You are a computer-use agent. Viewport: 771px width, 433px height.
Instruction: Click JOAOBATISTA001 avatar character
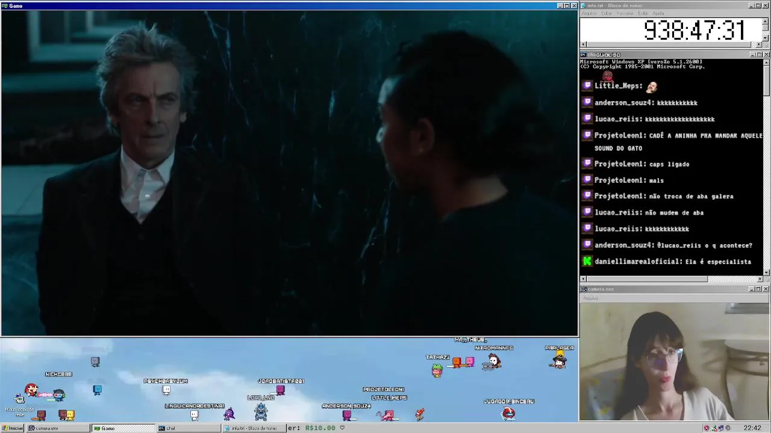[x=280, y=390]
